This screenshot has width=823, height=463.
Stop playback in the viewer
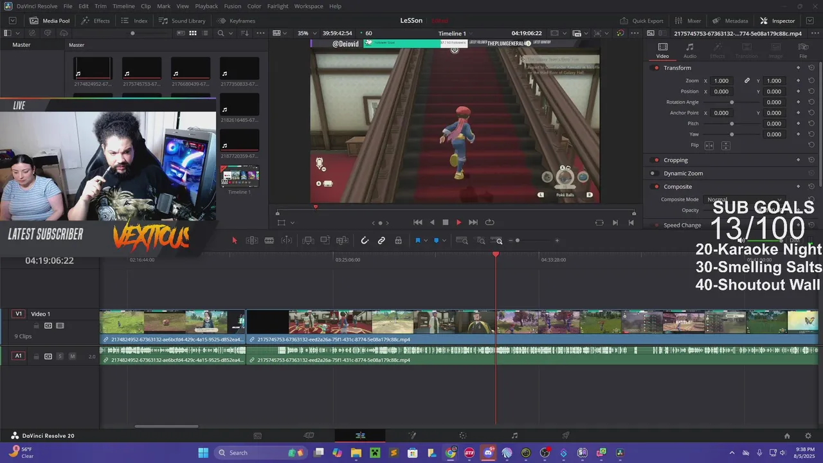pos(445,222)
